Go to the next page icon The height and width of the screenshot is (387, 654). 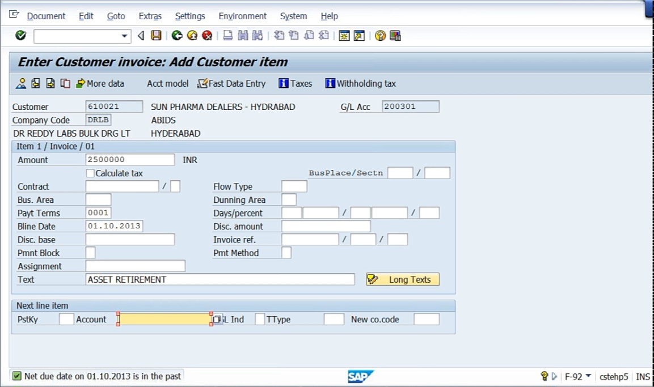[309, 36]
